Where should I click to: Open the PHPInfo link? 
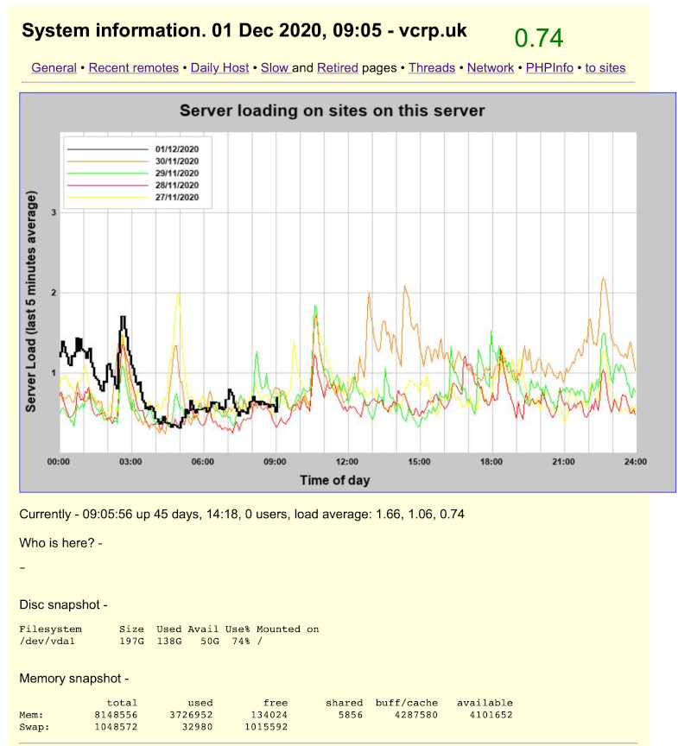(549, 67)
